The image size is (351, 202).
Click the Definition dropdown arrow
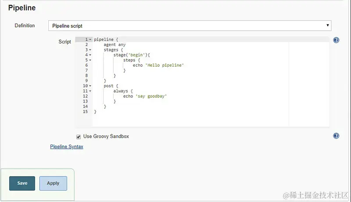pyautogui.click(x=327, y=25)
